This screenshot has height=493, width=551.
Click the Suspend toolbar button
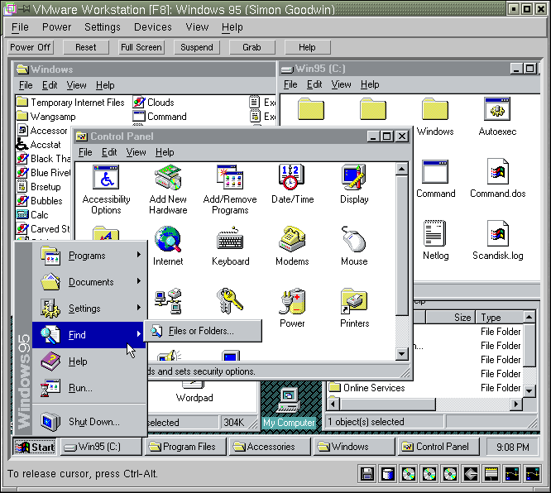[197, 47]
